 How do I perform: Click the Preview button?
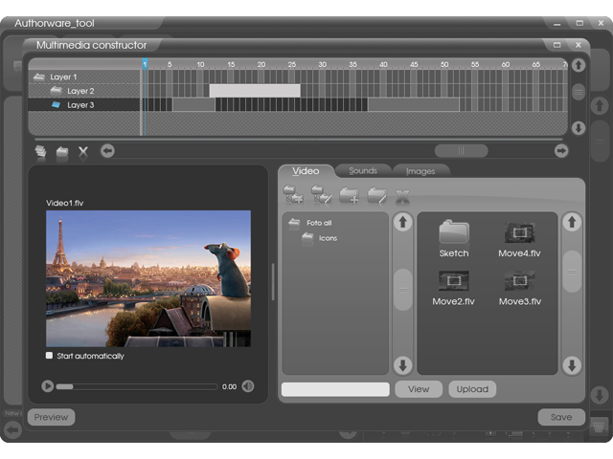[x=51, y=417]
